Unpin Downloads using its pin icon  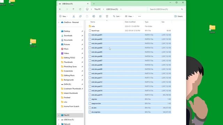82,35
